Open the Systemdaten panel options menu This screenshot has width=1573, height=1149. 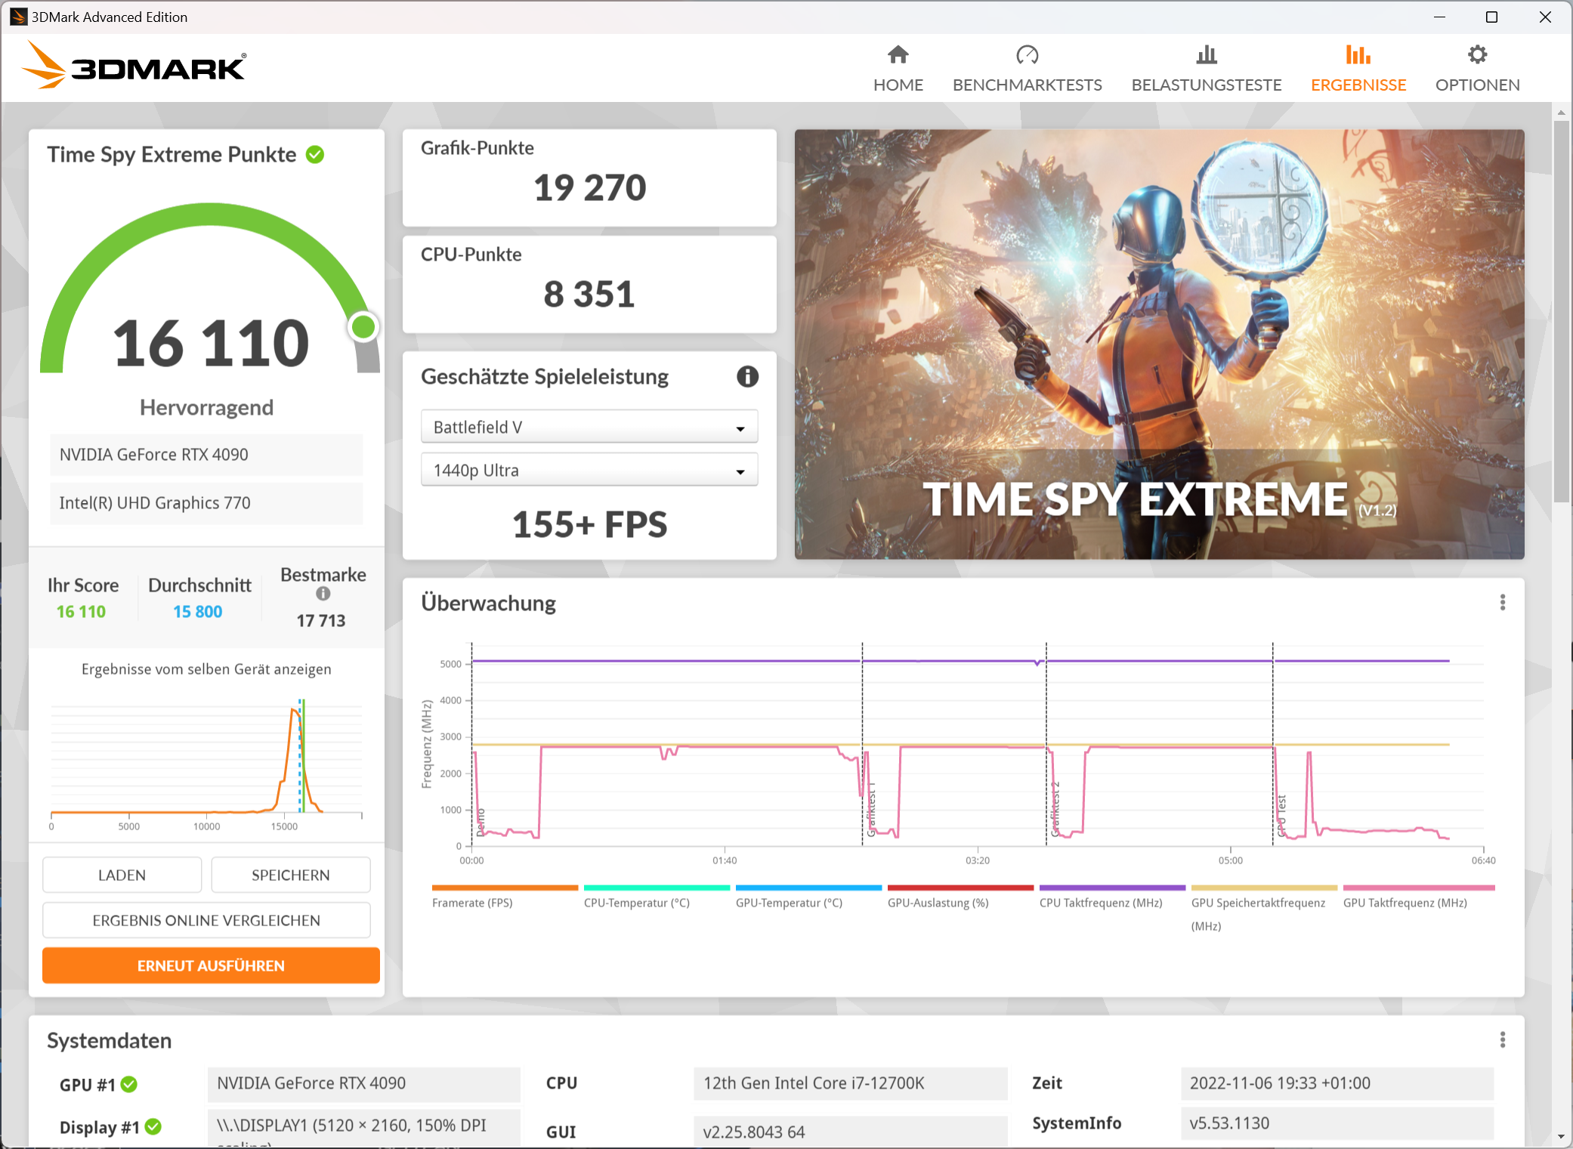(1503, 1039)
